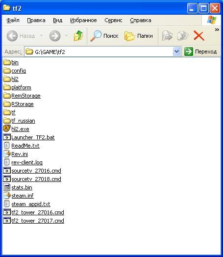Open the Справка menu
This screenshot has width=223, height=257.
[x=141, y=20]
